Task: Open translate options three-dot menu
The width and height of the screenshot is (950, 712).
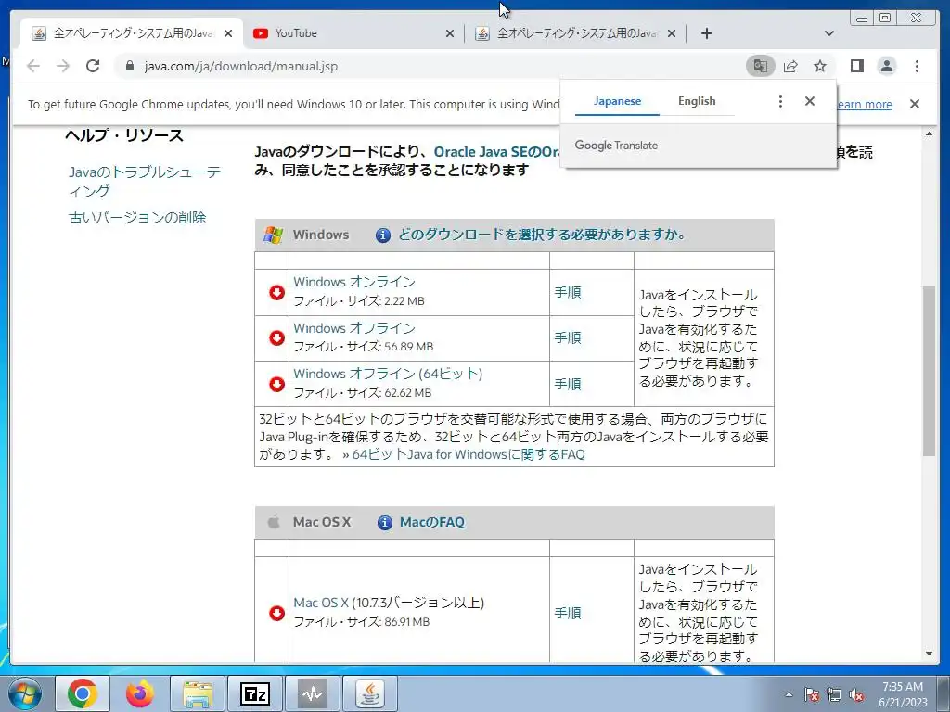Action: pyautogui.click(x=780, y=101)
